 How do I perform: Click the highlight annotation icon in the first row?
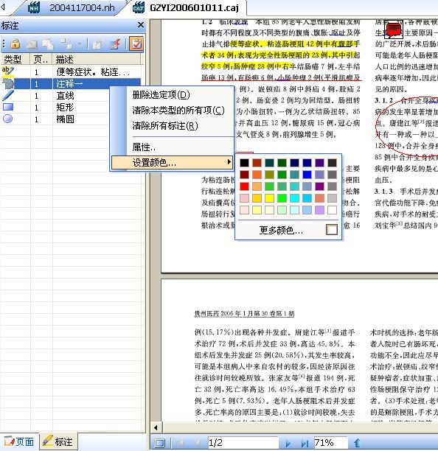7,71
